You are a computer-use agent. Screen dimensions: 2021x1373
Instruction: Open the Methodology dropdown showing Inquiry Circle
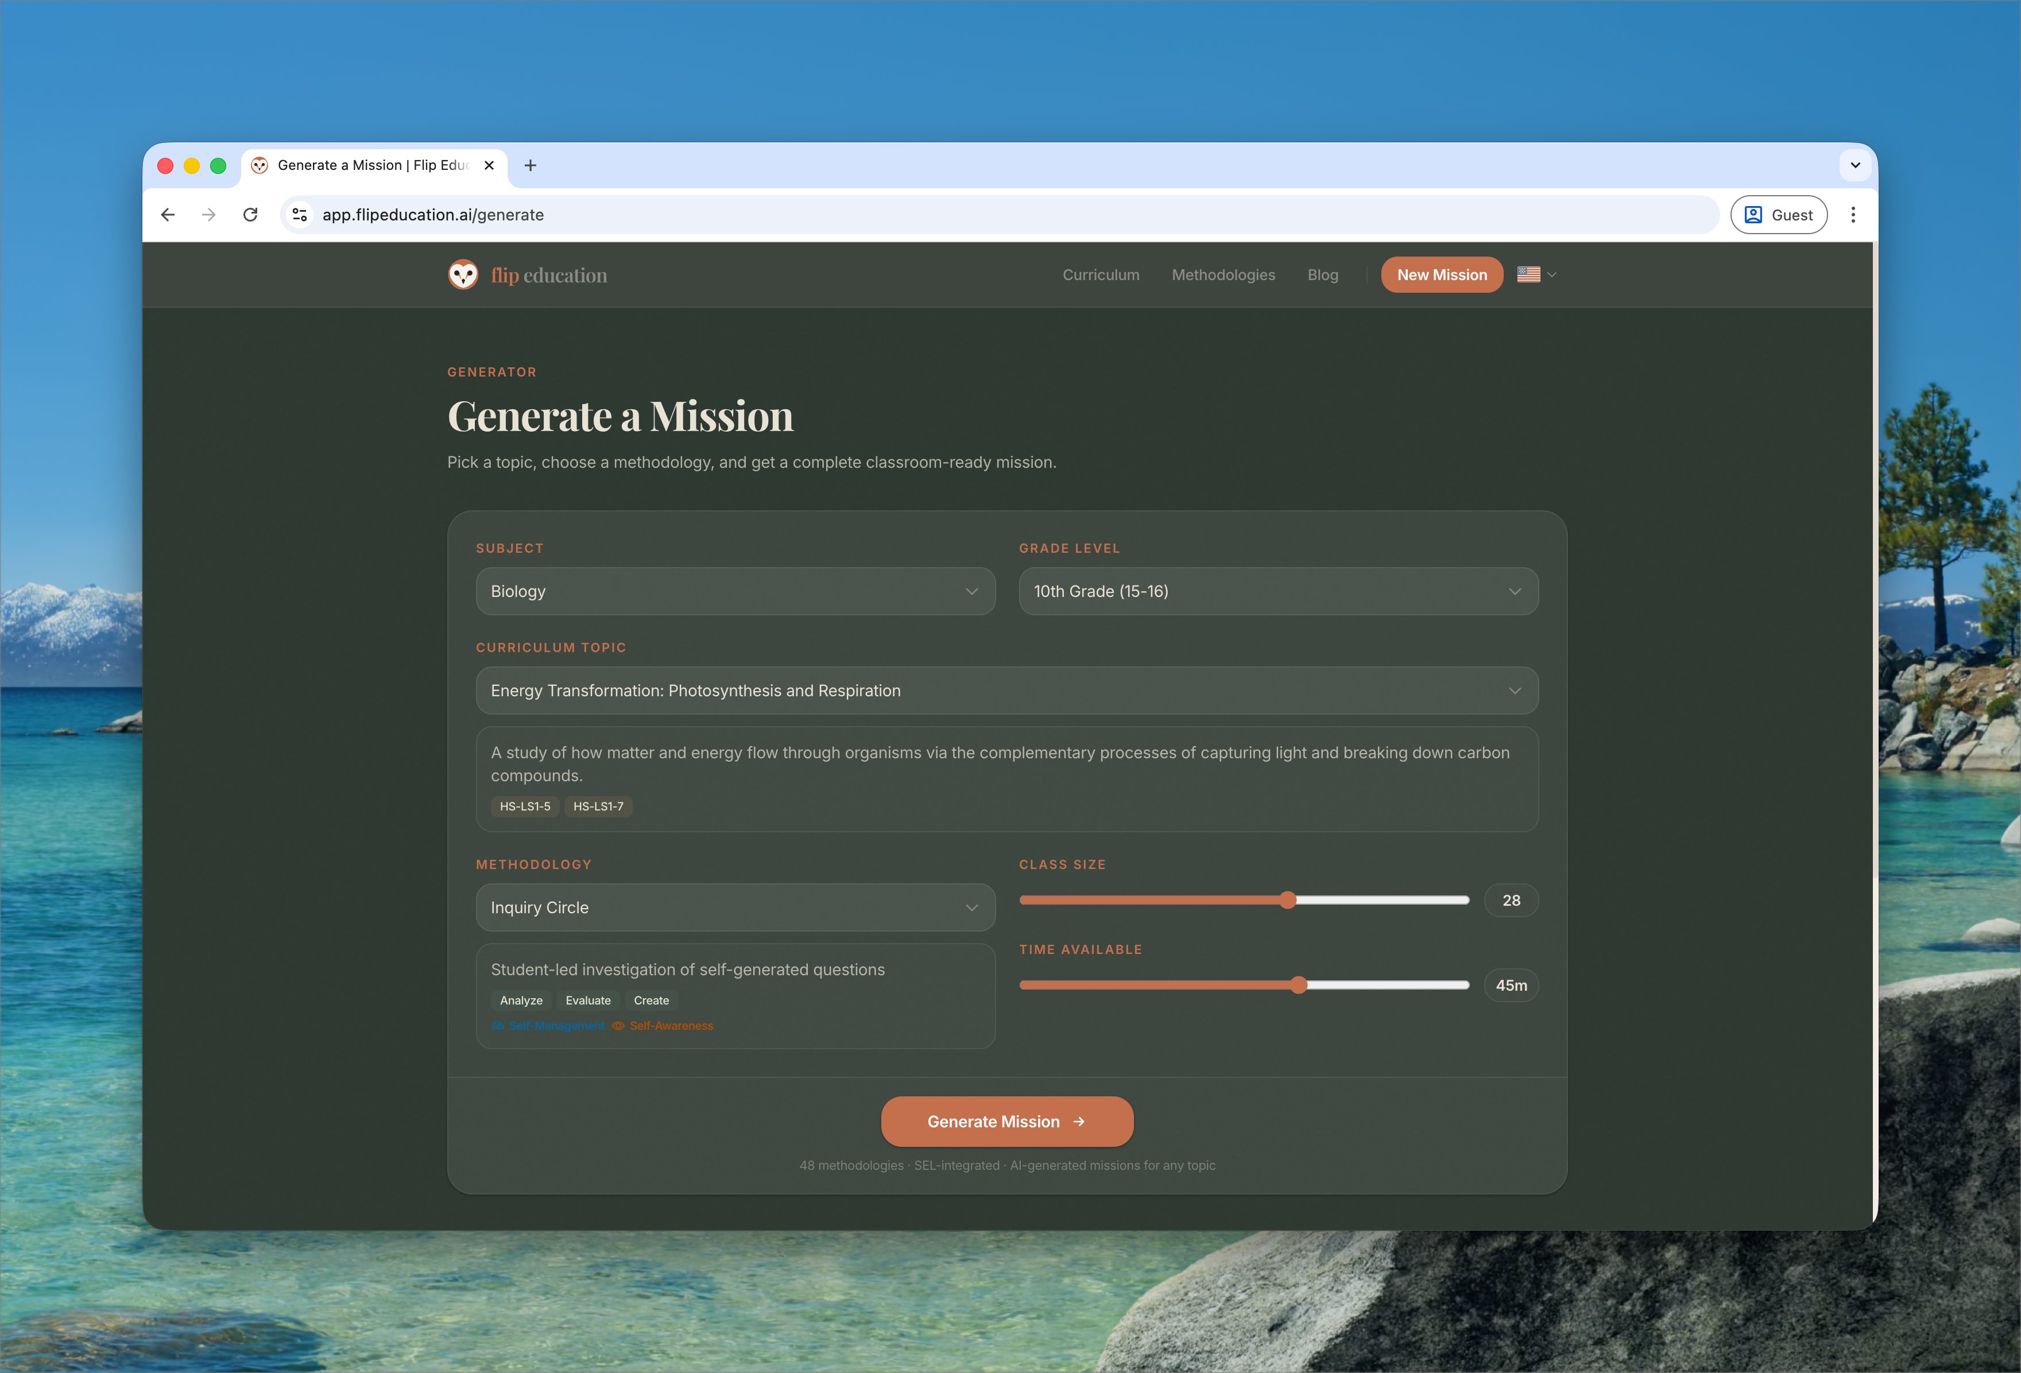tap(735, 908)
